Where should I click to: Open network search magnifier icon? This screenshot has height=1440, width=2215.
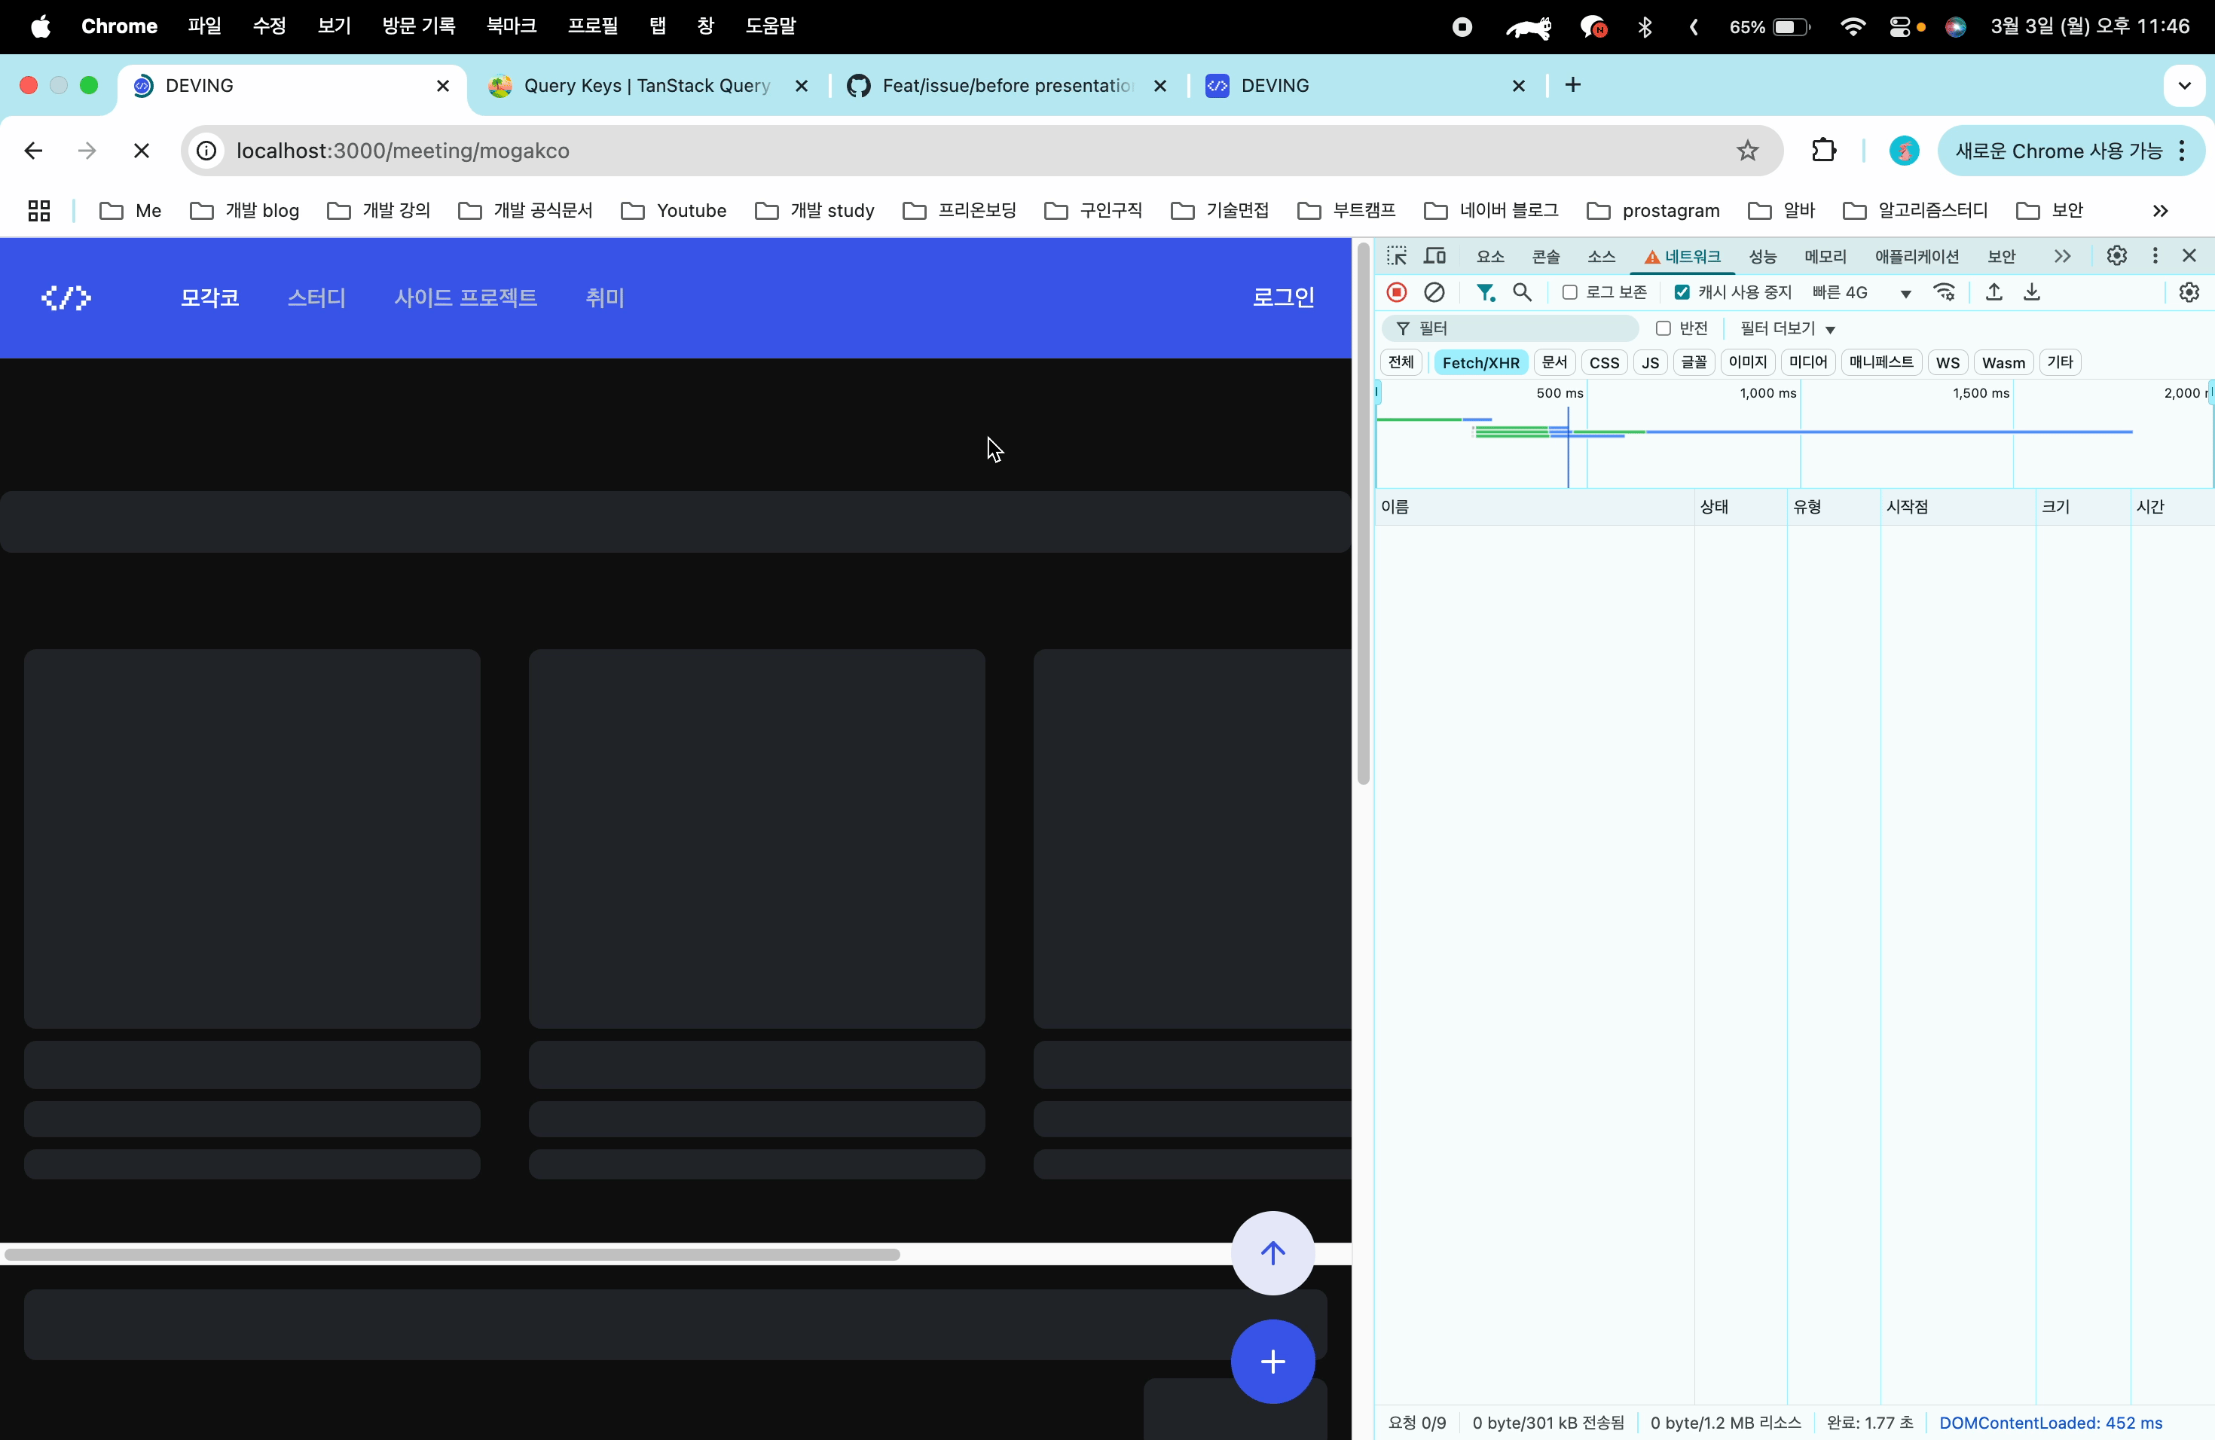1523,292
